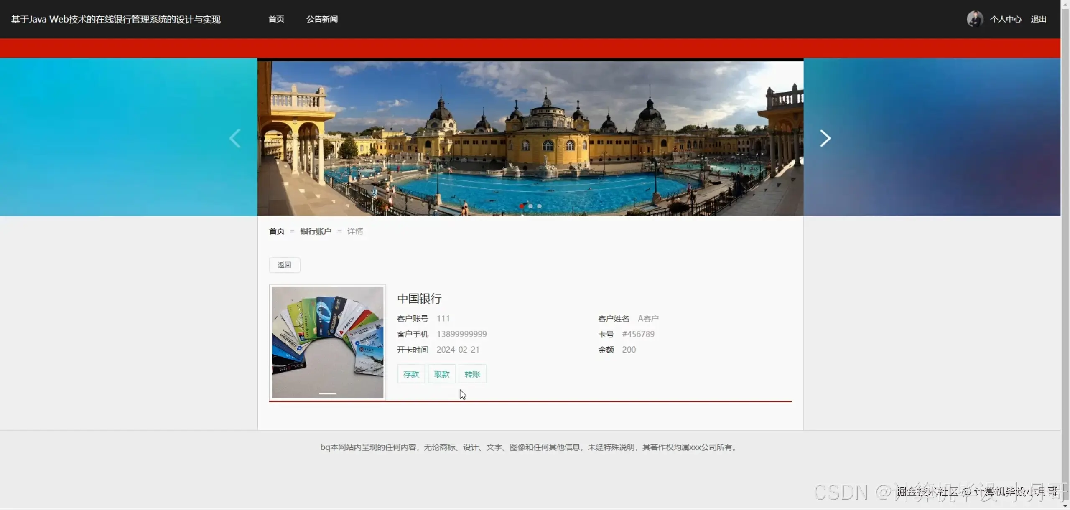The image size is (1070, 510).
Task: Click 退出 to log out
Action: point(1038,19)
